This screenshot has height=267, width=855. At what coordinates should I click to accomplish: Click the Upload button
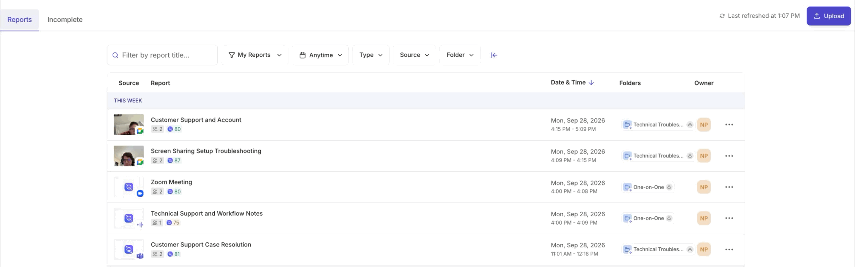click(829, 16)
